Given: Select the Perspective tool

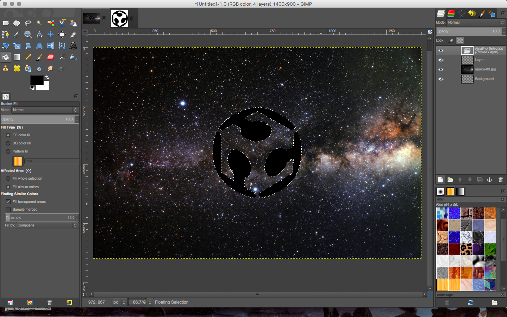Looking at the screenshot, I should (x=39, y=46).
